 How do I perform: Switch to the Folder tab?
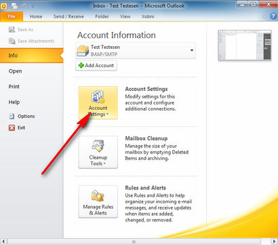coord(102,16)
